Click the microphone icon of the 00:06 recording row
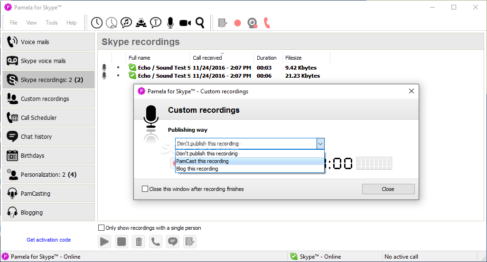487x262 pixels. (104, 75)
